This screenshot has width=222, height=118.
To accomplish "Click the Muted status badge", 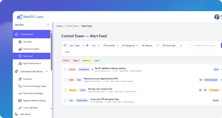I will coord(216,101).
